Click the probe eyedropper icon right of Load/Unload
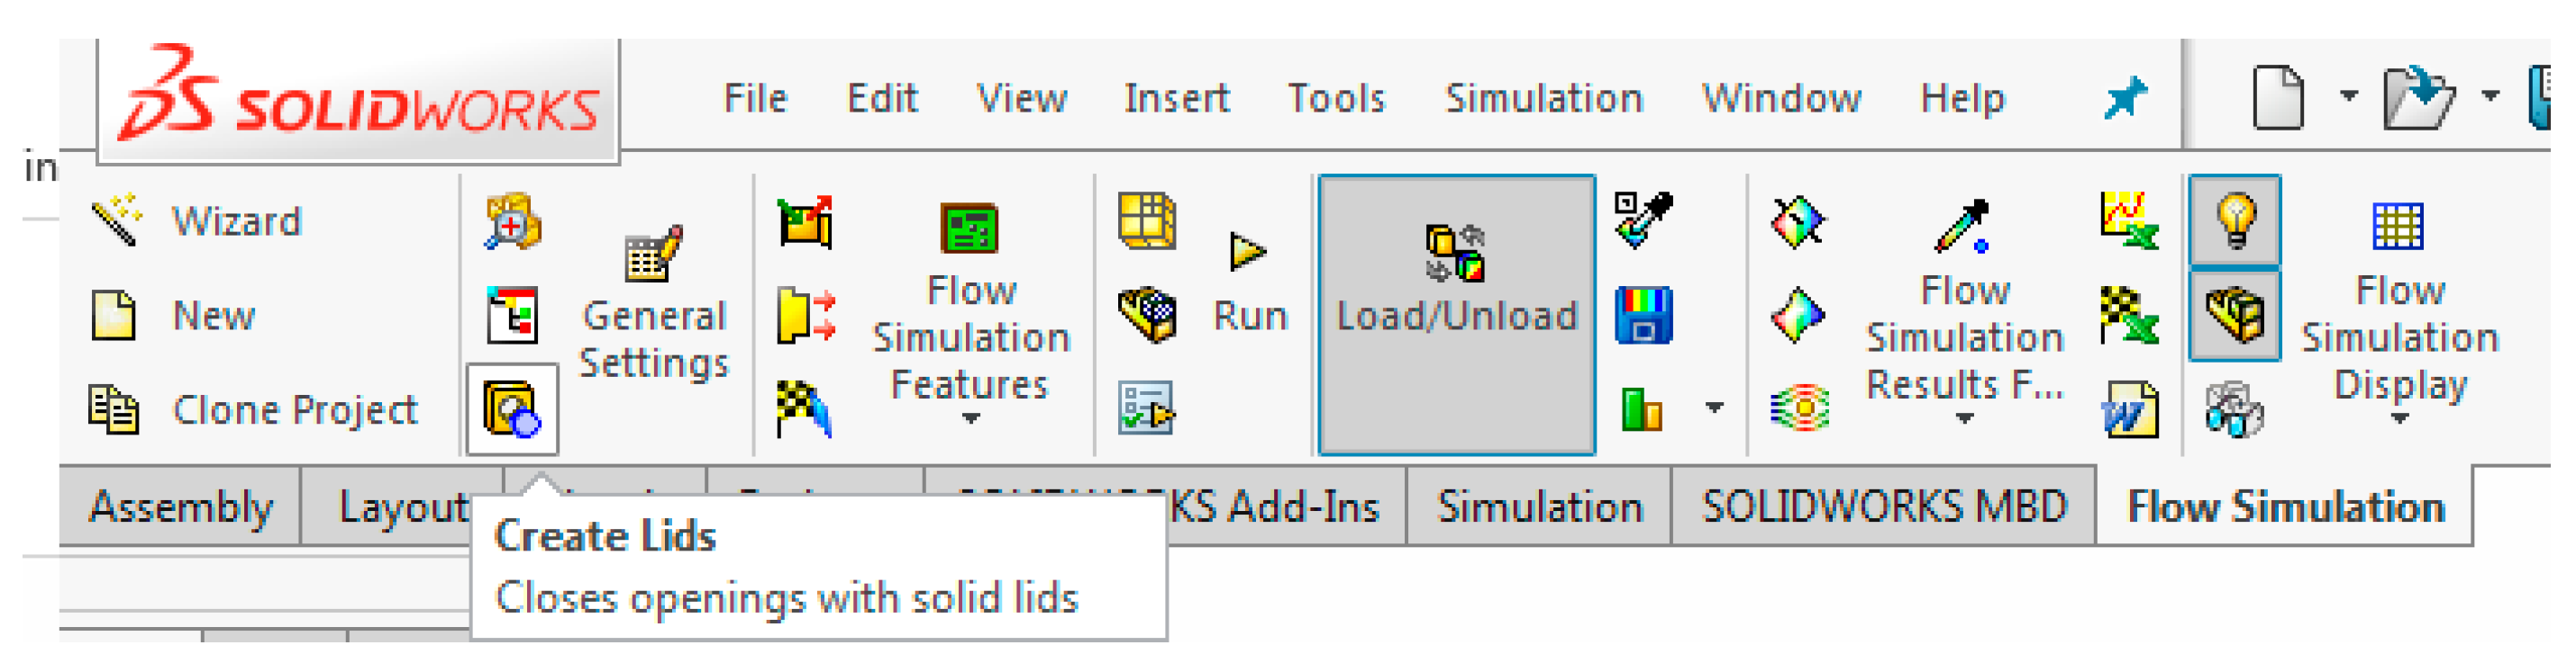2576x672 pixels. (1643, 220)
